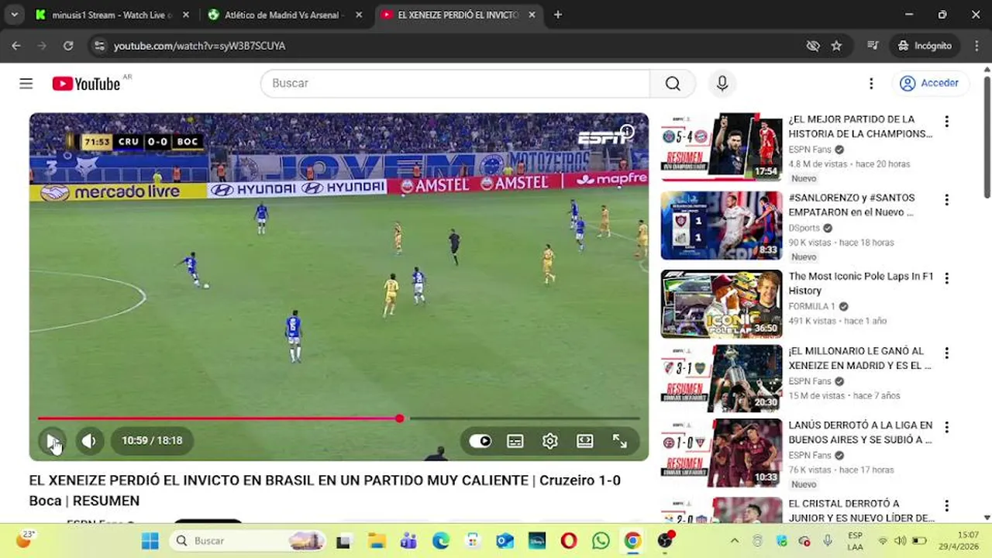Open the Windows Start menu
Screen dimensions: 992x558
(x=150, y=541)
